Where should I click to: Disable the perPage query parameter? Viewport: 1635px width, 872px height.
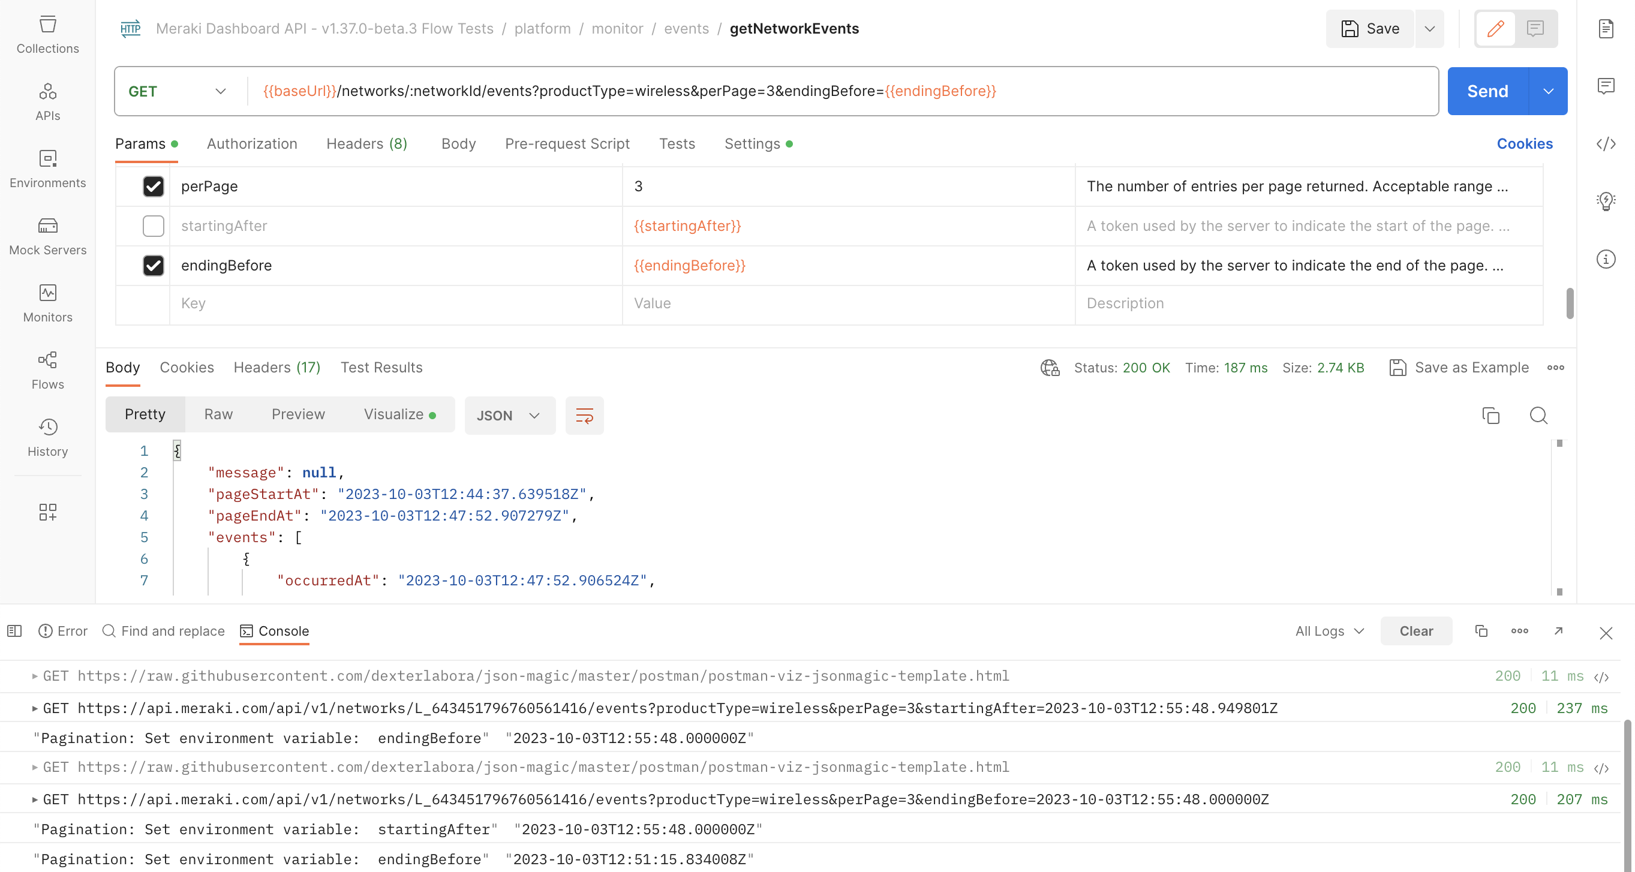coord(153,187)
